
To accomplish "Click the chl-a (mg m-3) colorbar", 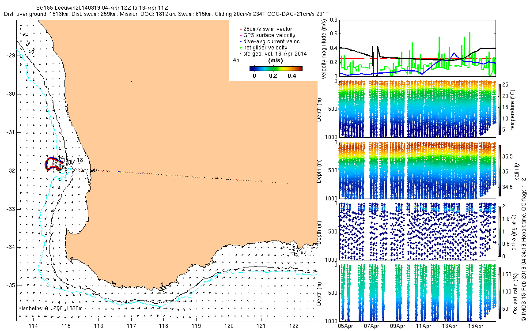I will 500,231.
